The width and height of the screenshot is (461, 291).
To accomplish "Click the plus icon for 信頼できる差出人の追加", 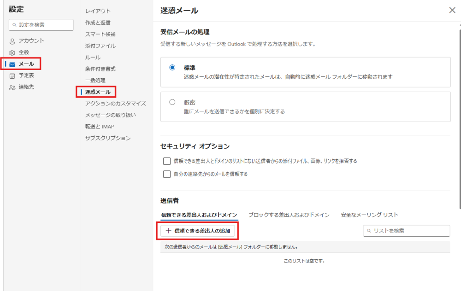I will tap(169, 231).
